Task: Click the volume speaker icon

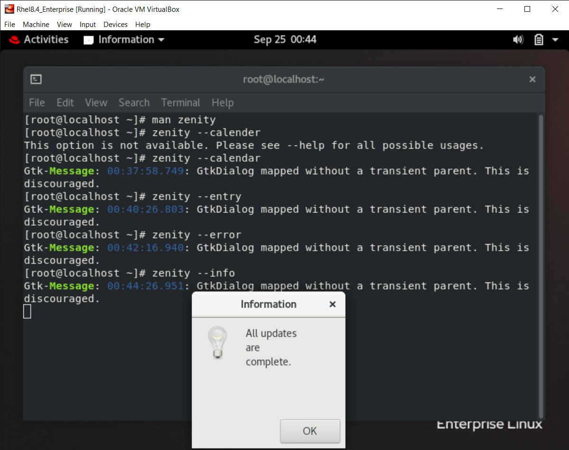Action: pyautogui.click(x=518, y=40)
